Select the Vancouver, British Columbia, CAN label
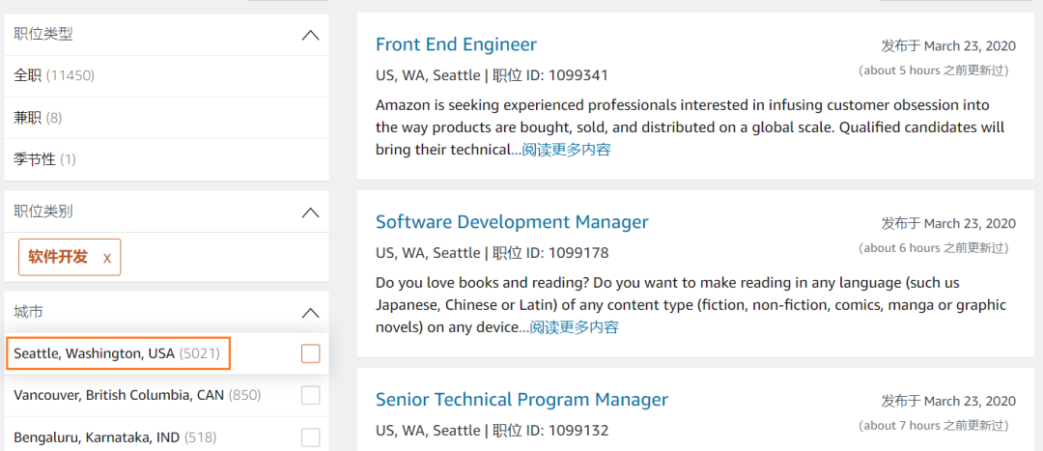Viewport: 1043px width, 451px height. click(x=137, y=396)
